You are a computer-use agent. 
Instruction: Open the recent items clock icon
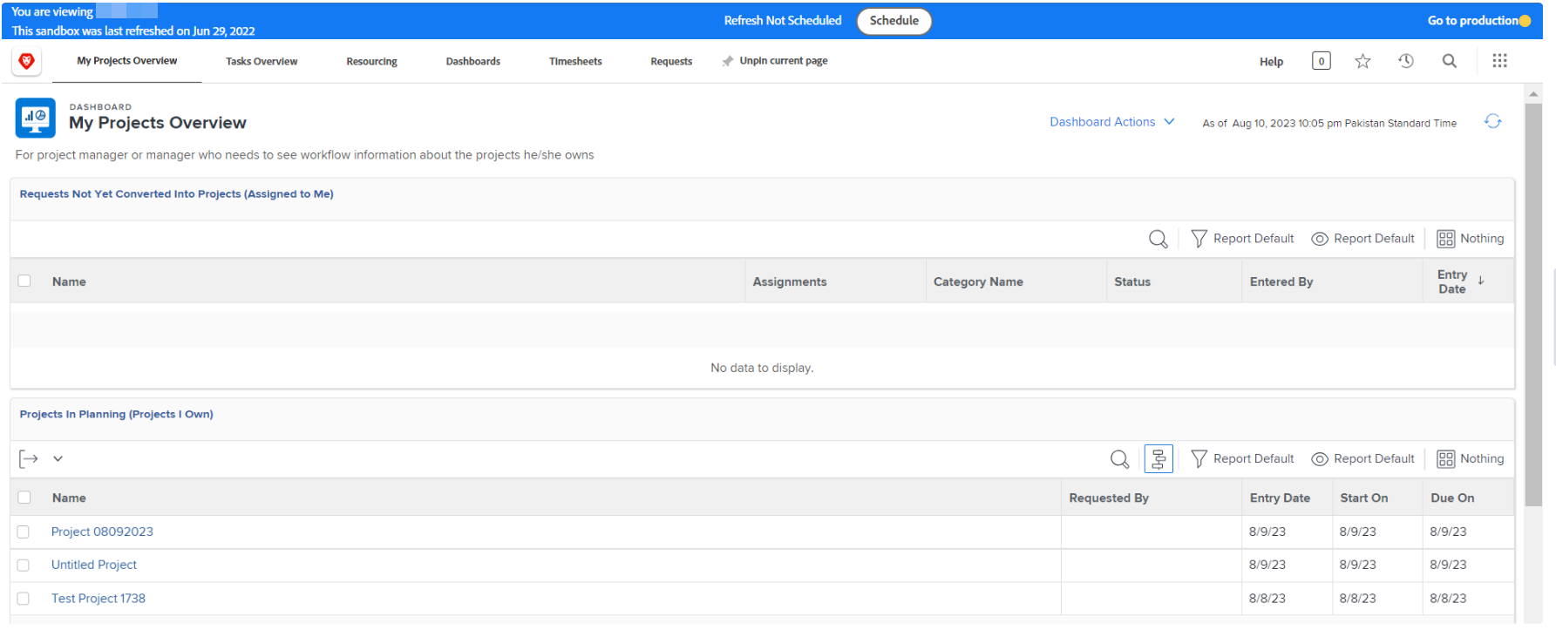point(1406,61)
